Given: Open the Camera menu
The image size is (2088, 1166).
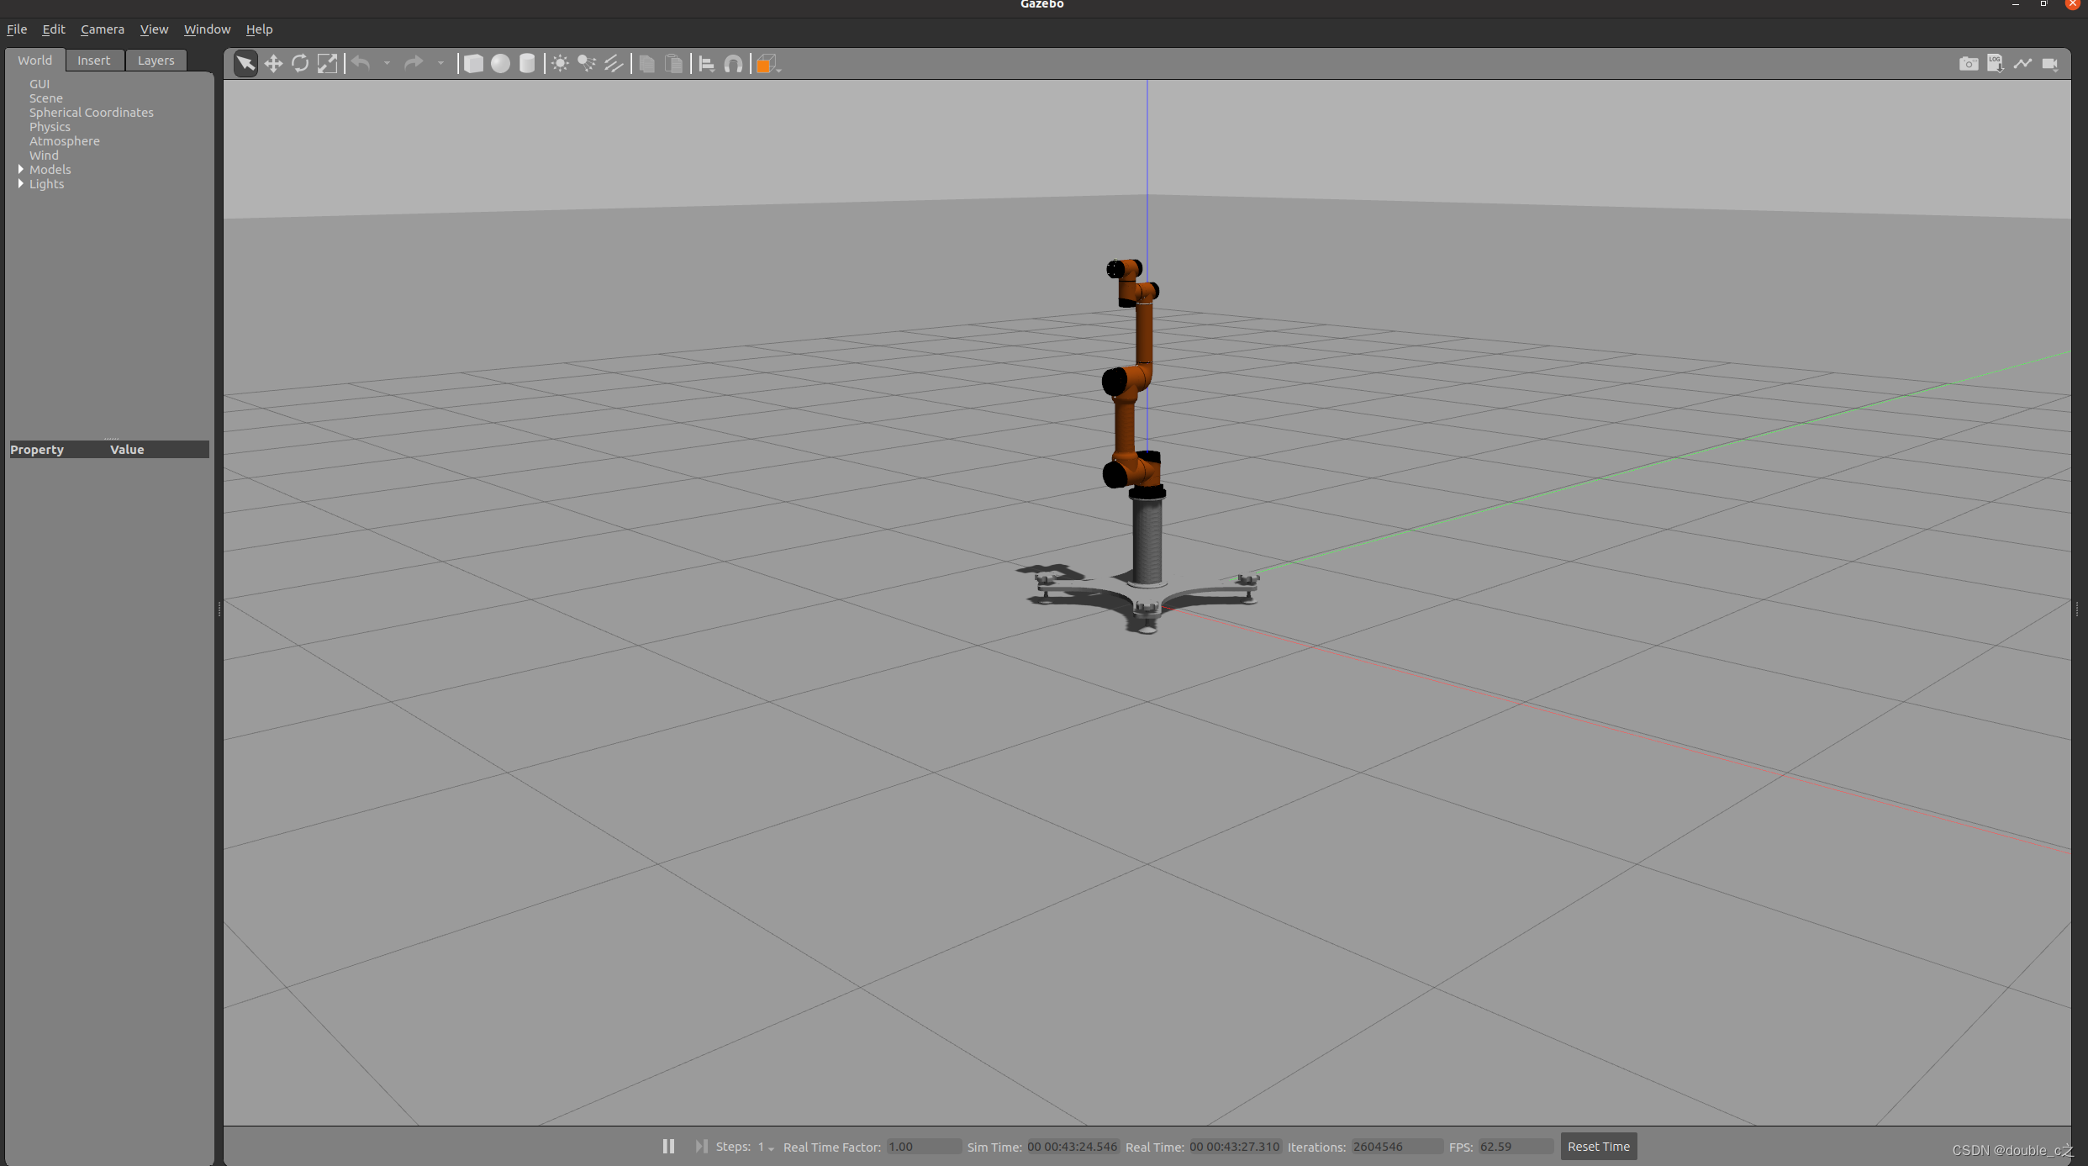Looking at the screenshot, I should (x=103, y=29).
